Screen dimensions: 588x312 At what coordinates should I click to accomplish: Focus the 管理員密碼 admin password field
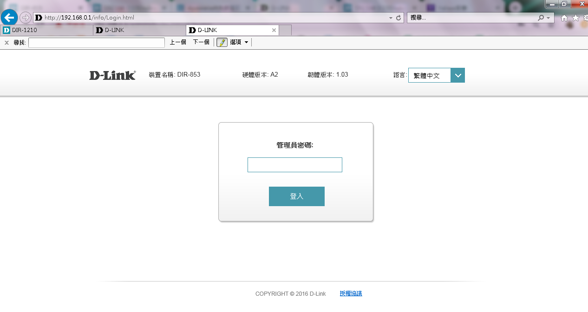[x=294, y=165]
